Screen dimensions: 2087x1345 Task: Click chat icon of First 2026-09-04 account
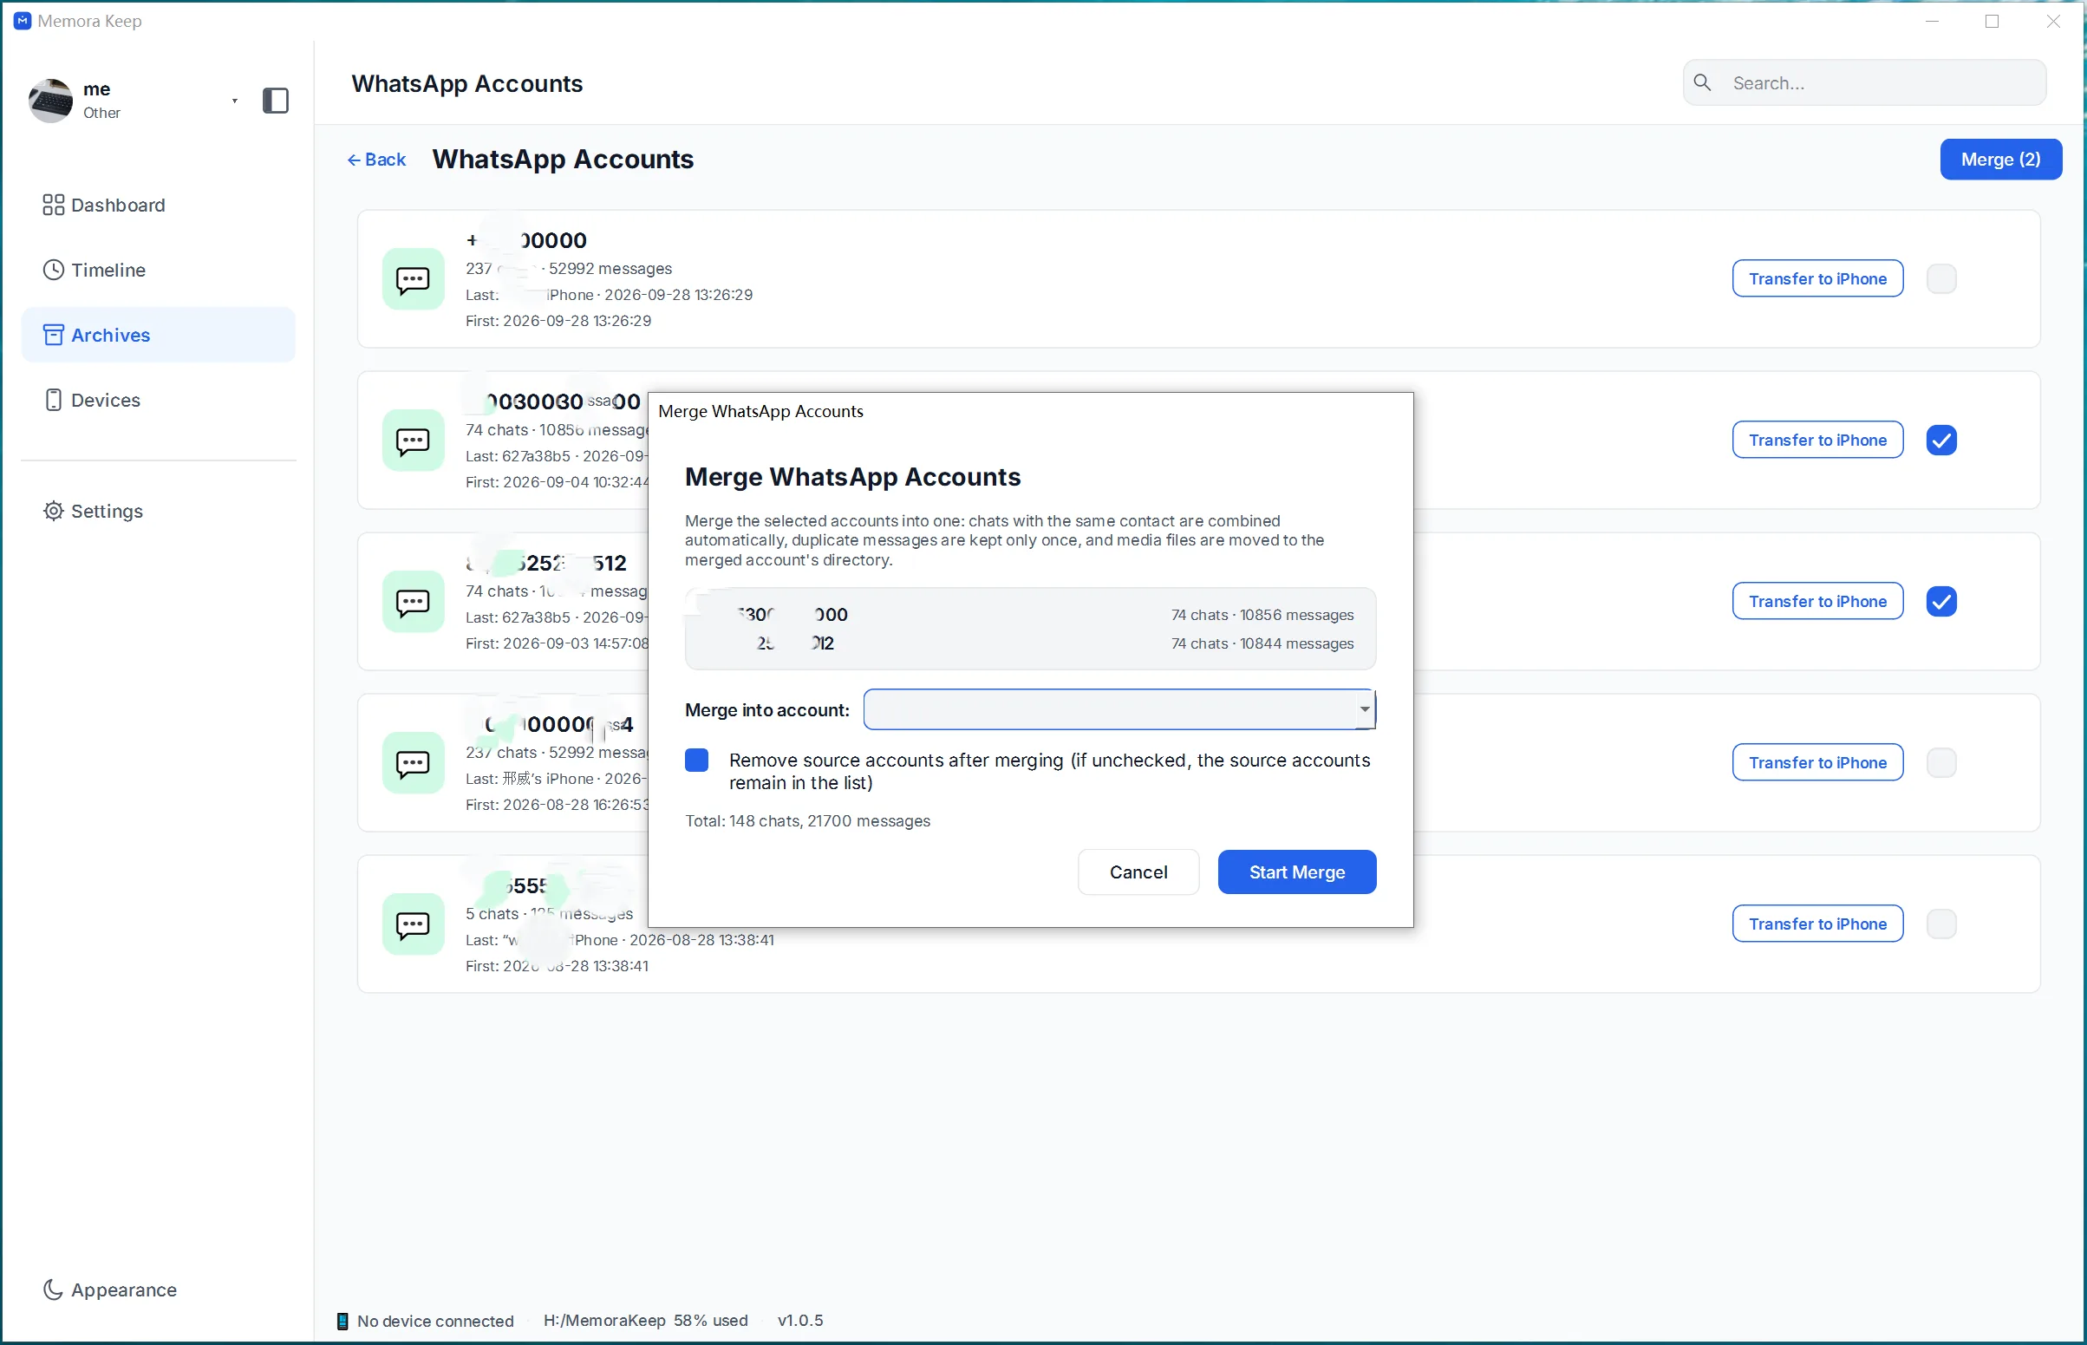tap(413, 441)
